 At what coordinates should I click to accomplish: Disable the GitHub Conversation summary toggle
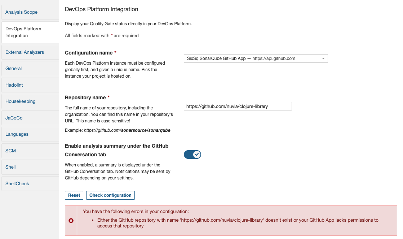tap(192, 155)
